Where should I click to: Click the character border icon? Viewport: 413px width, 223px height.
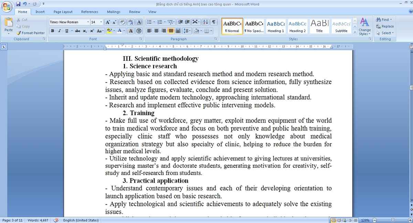[139, 22]
